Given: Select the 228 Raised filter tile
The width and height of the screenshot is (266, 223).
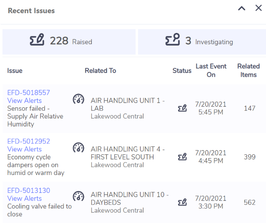Looking at the screenshot, I should [69, 42].
